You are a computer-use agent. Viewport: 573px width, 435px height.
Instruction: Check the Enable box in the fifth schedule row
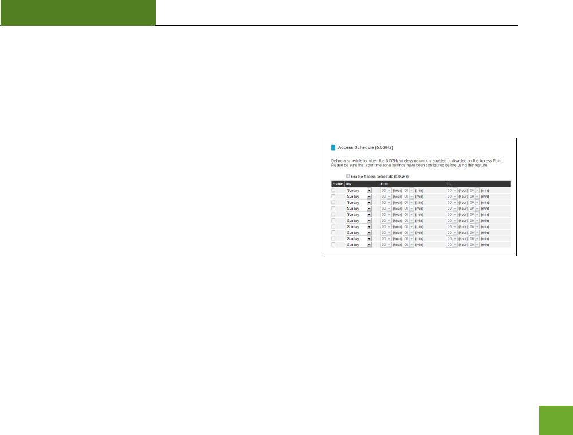tap(333, 214)
